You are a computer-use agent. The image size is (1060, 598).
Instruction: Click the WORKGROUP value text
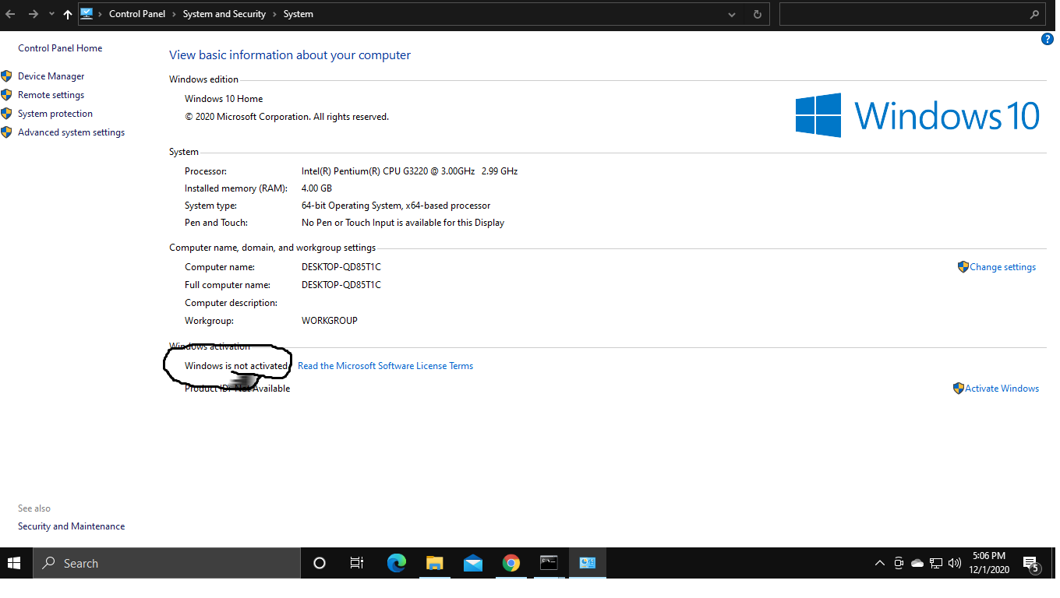(330, 321)
